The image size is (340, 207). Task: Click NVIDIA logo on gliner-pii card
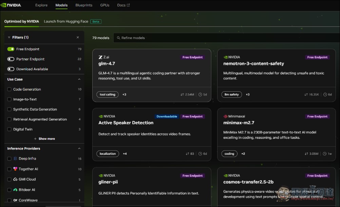pos(101,175)
